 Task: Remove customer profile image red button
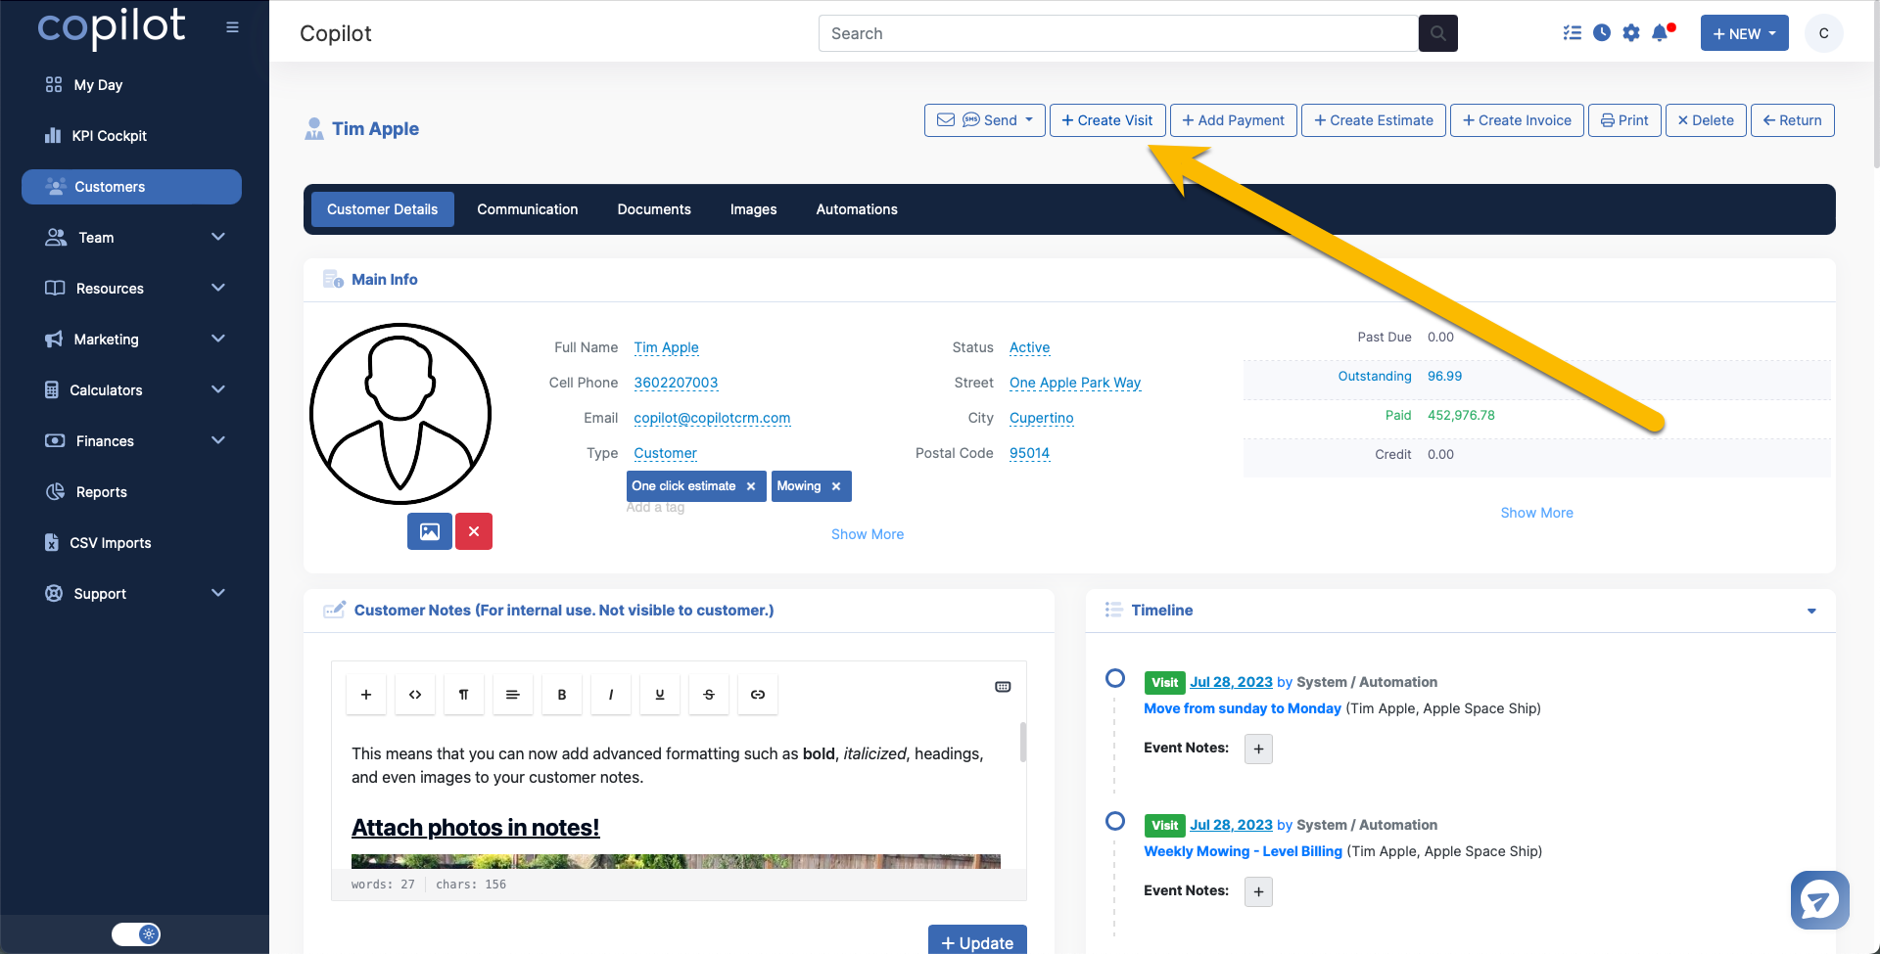(x=474, y=531)
